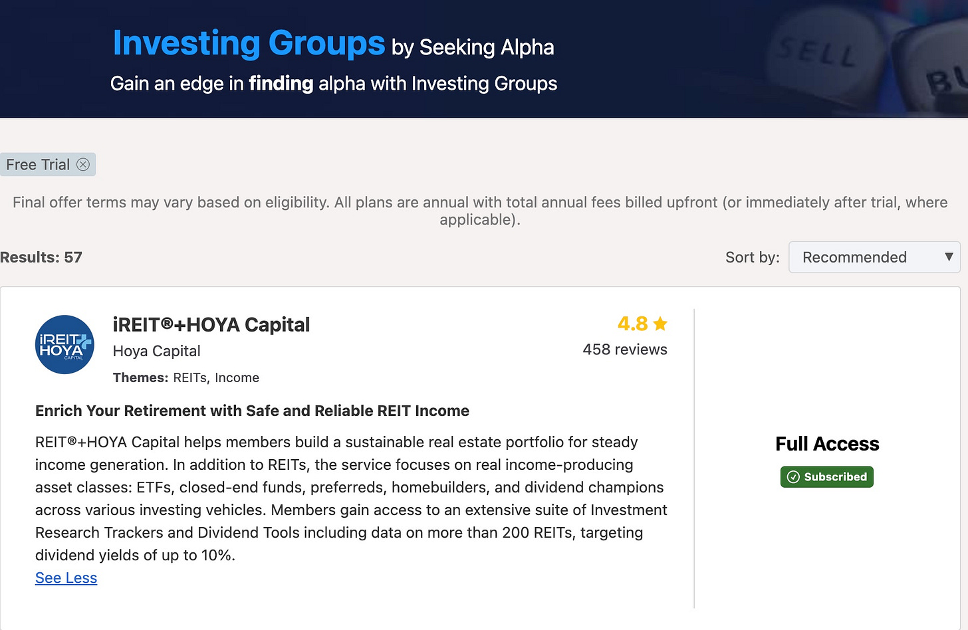Click the Enrich Your Retirement headline
Viewport: 968px width, 630px height.
click(x=252, y=411)
